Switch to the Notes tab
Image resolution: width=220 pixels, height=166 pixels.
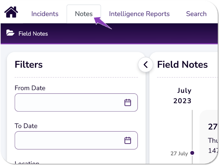pos(84,14)
